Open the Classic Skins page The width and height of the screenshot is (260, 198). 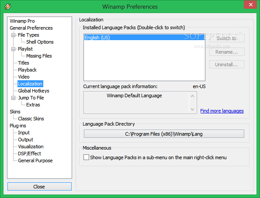(x=31, y=119)
